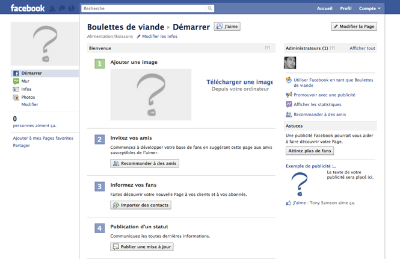Click the step 1 image placeholder
The height and width of the screenshot is (259, 400).
151,95
